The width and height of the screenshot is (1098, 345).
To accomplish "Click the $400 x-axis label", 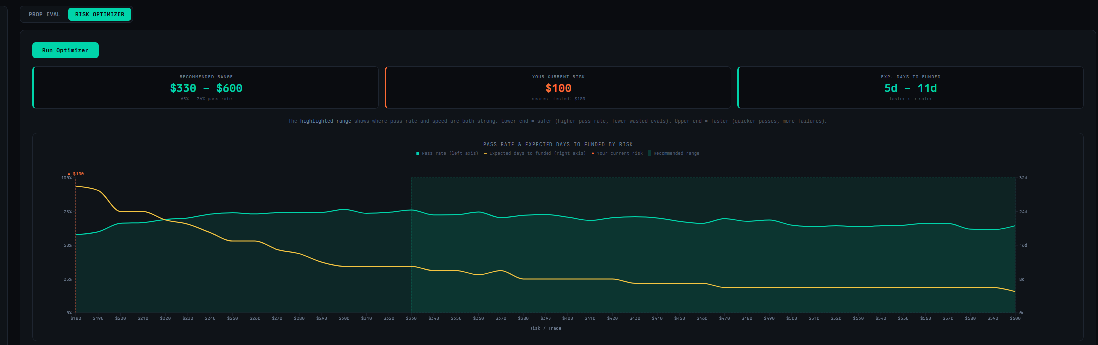I will (567, 318).
